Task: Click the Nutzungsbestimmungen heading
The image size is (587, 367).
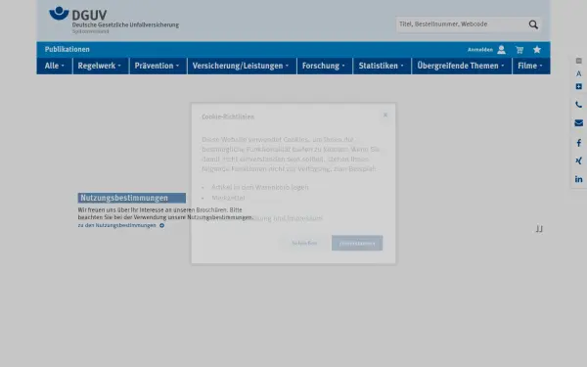Action: pyautogui.click(x=132, y=198)
